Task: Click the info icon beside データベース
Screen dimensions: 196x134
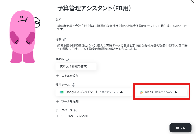Action: tap(76, 110)
